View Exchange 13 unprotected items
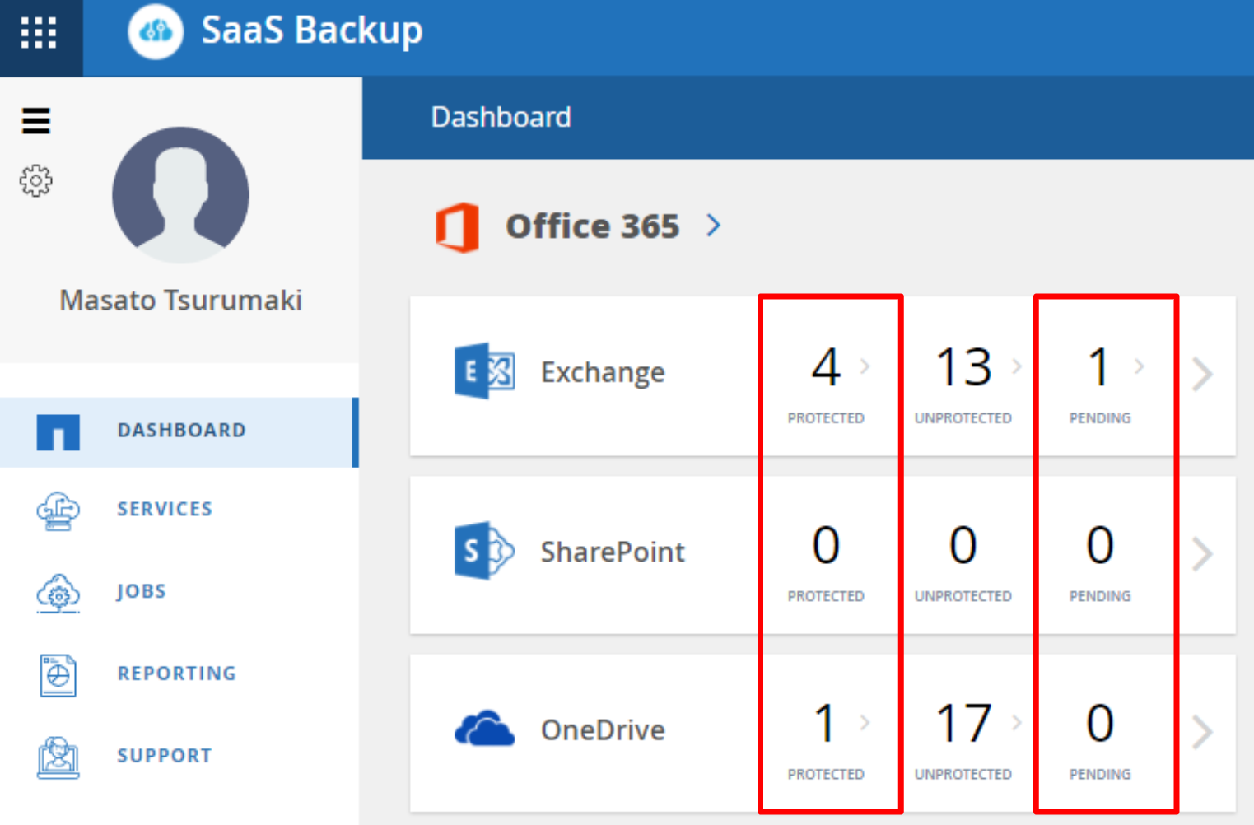The width and height of the screenshot is (1254, 825). pyautogui.click(x=963, y=367)
